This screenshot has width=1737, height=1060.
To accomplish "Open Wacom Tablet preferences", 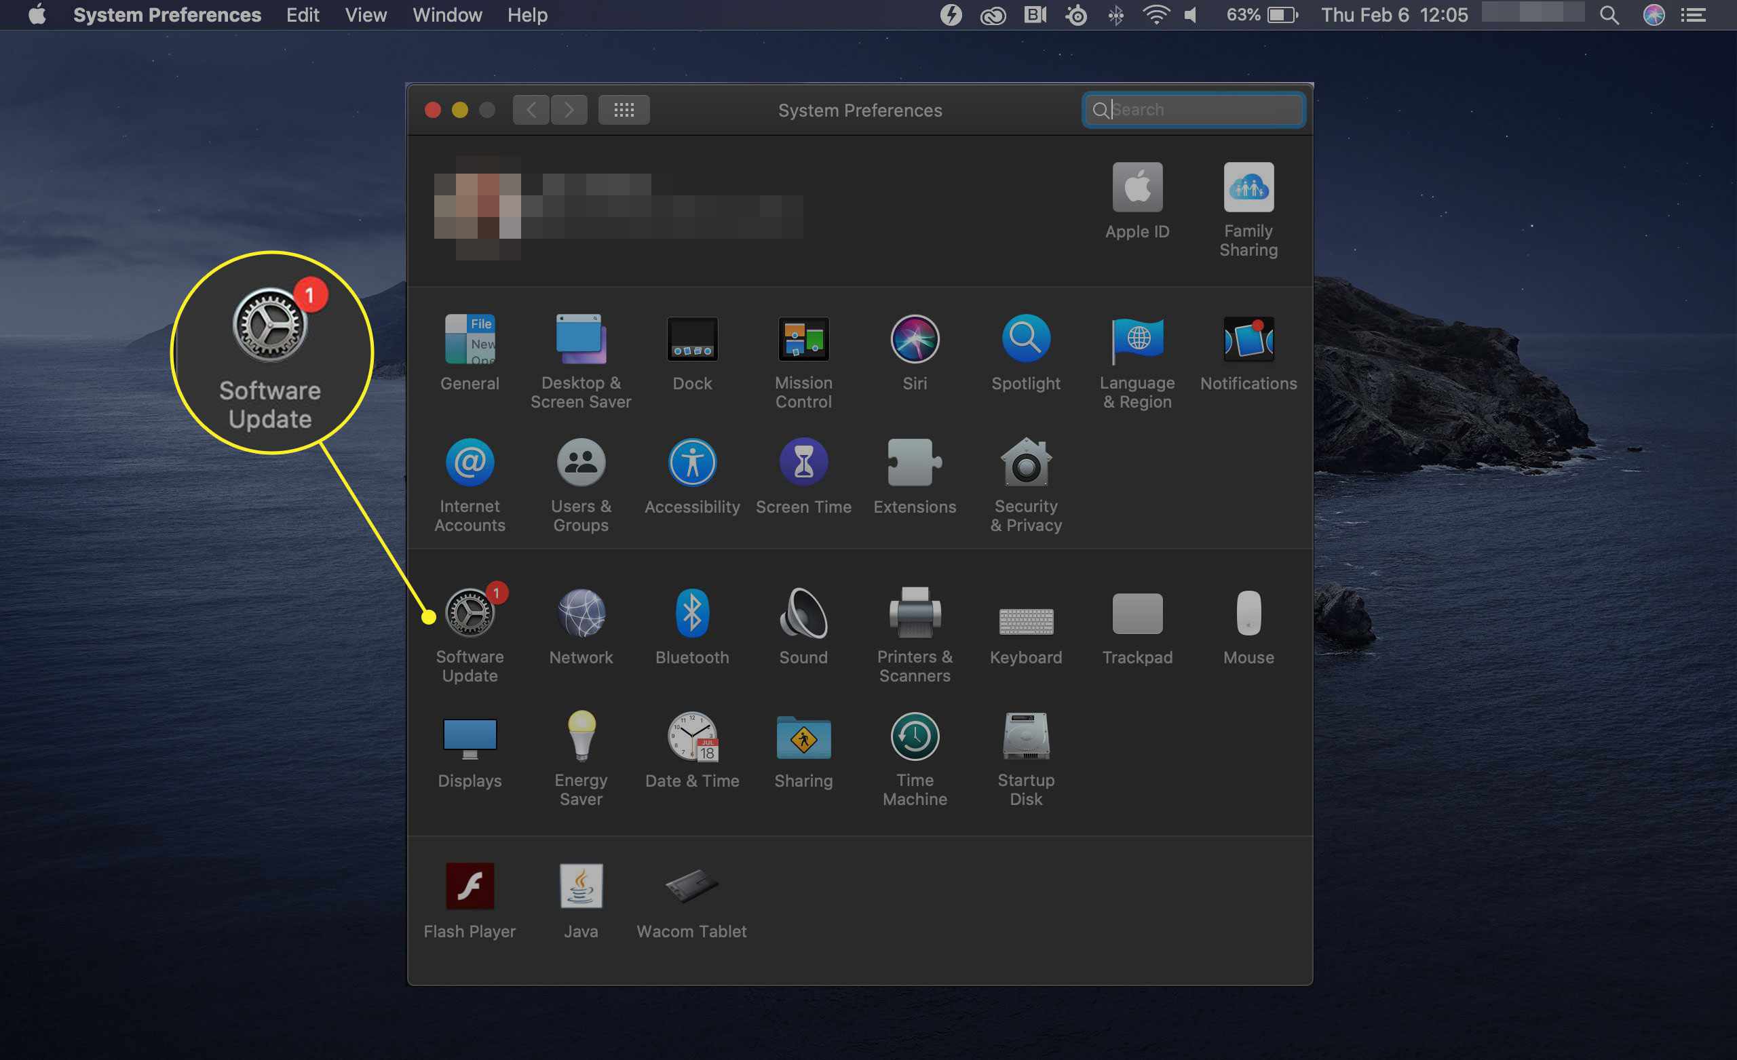I will tap(692, 886).
